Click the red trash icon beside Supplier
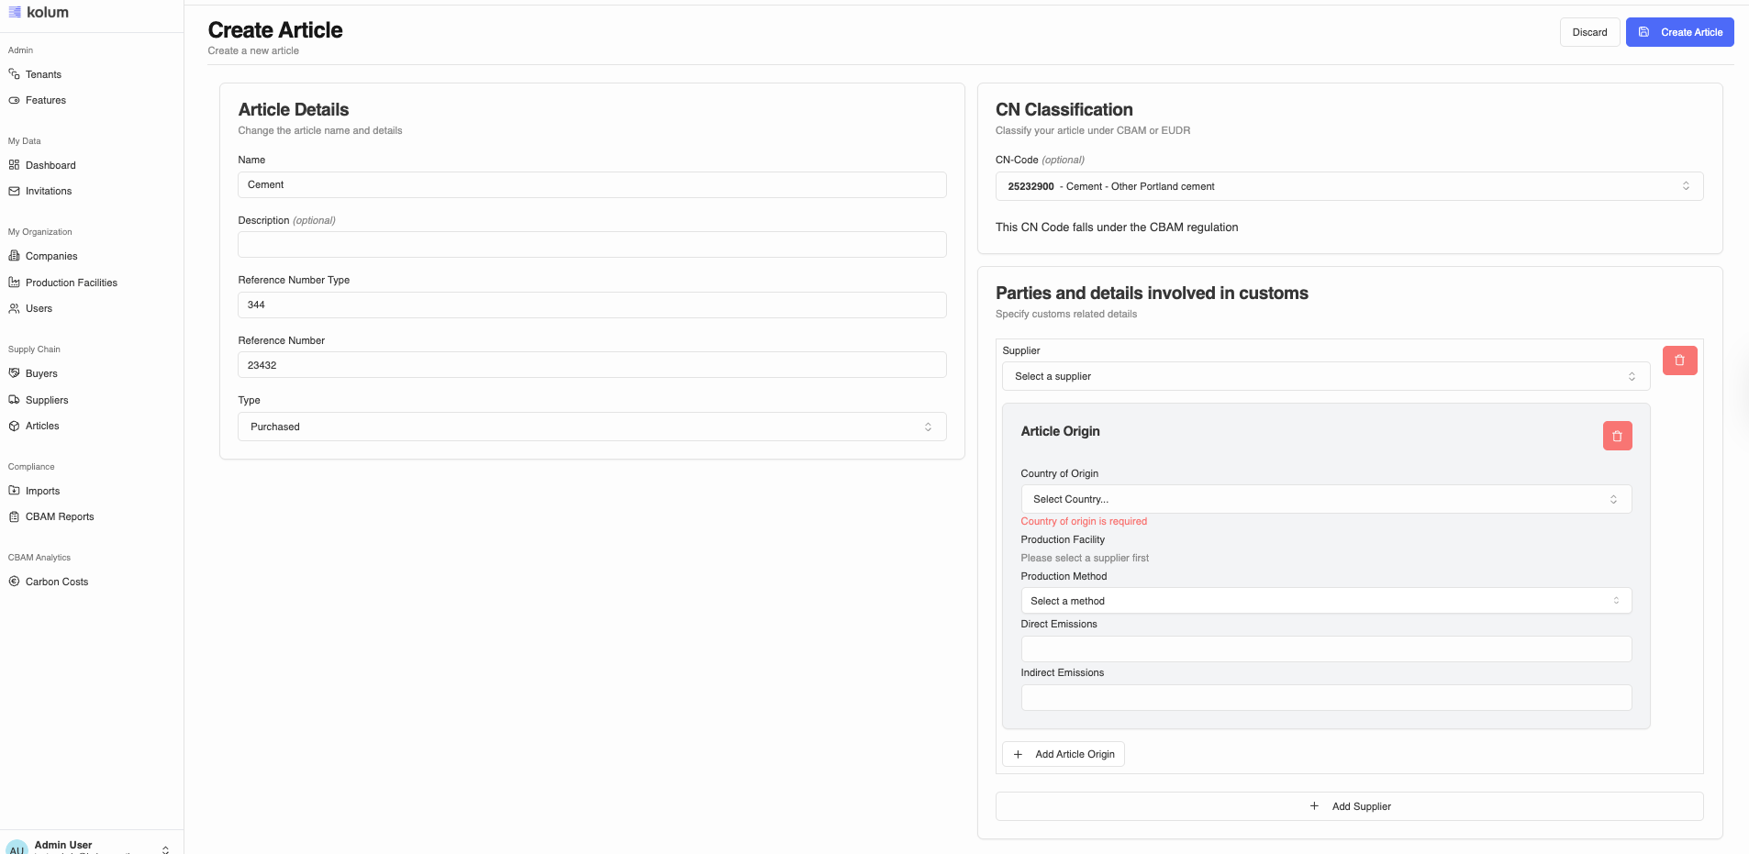Screen dimensions: 1749x854 pos(1679,360)
